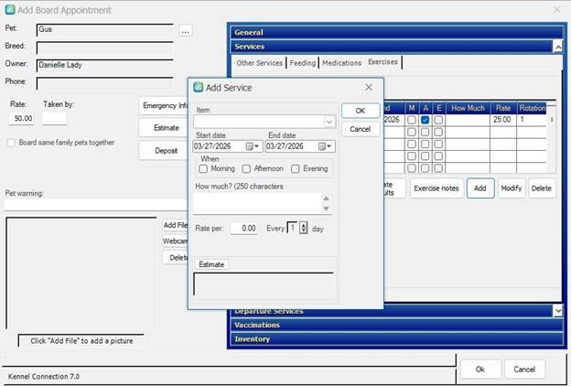This screenshot has width=571, height=386.
Task: Open the Medications tab
Action: pyautogui.click(x=341, y=63)
